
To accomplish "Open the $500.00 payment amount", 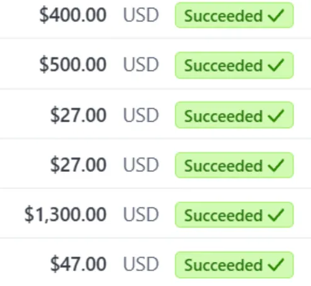I will (73, 64).
